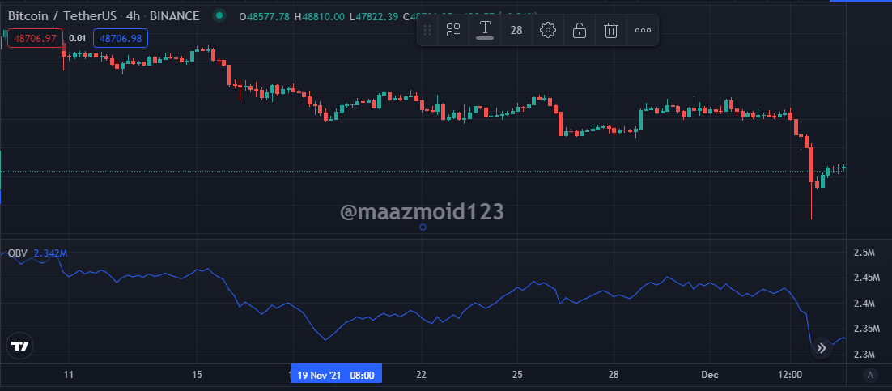Click the 2.5M value on the OBV scale
The width and height of the screenshot is (892, 391).
[864, 252]
